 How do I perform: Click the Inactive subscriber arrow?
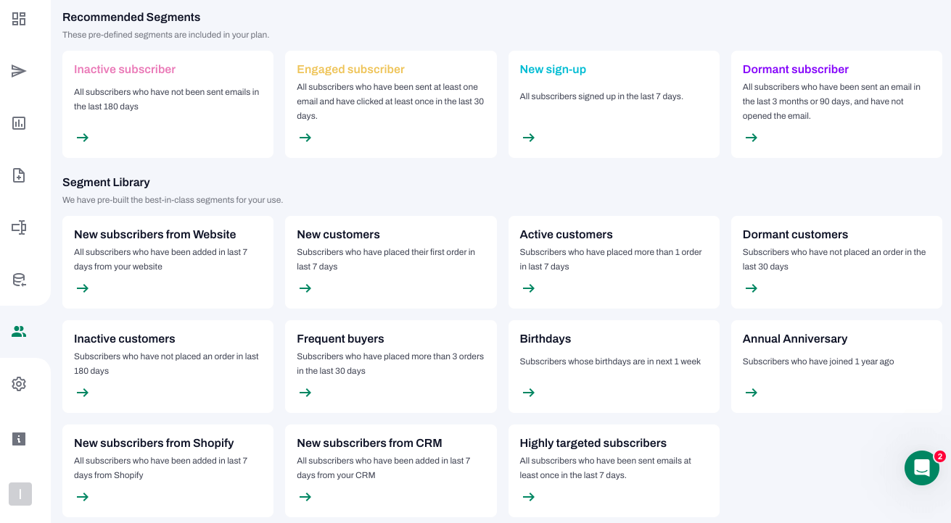[x=83, y=138]
